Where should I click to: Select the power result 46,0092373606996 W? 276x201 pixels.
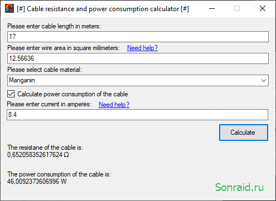tap(37, 182)
